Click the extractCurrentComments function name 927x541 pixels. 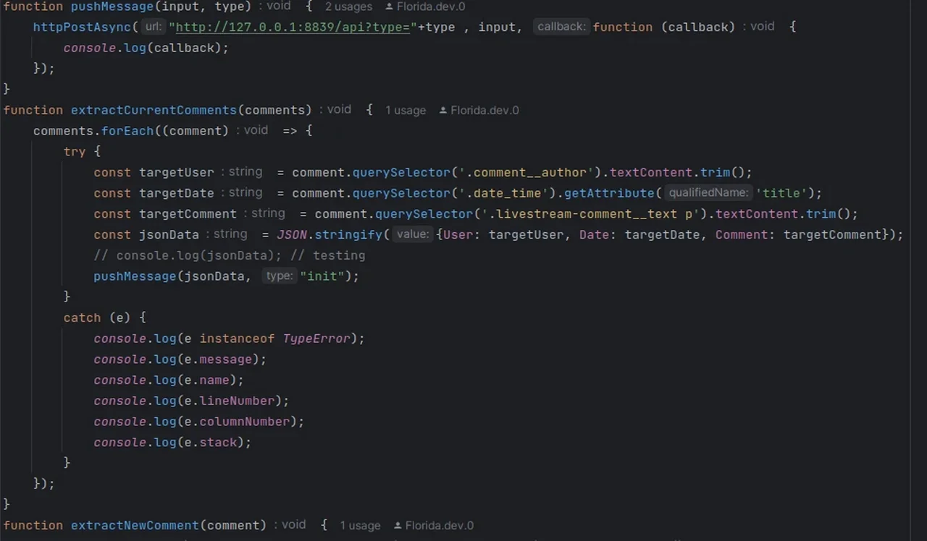coord(154,111)
